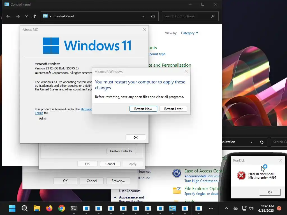The width and height of the screenshot is (287, 215).
Task: Click Cancel beside the Browse... button
Action: (92, 181)
